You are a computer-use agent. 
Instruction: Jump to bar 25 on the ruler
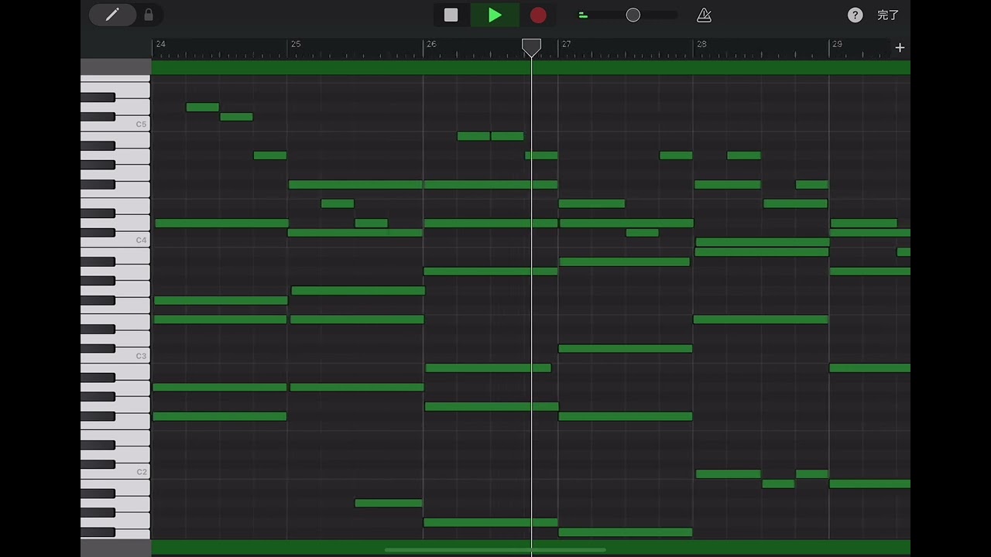coord(296,44)
